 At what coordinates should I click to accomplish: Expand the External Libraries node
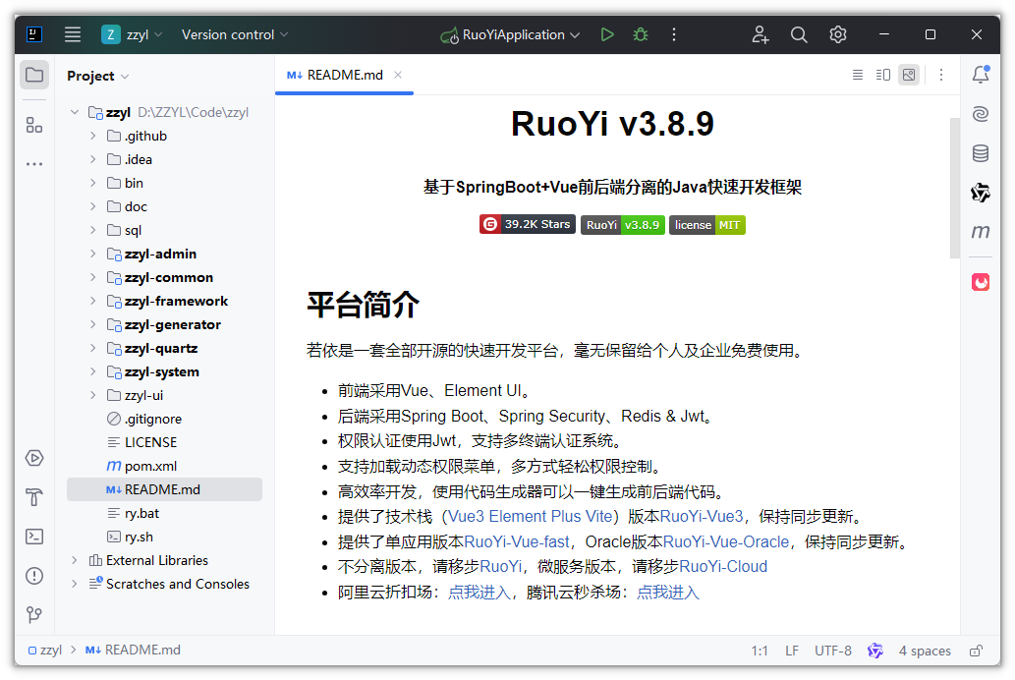point(75,560)
